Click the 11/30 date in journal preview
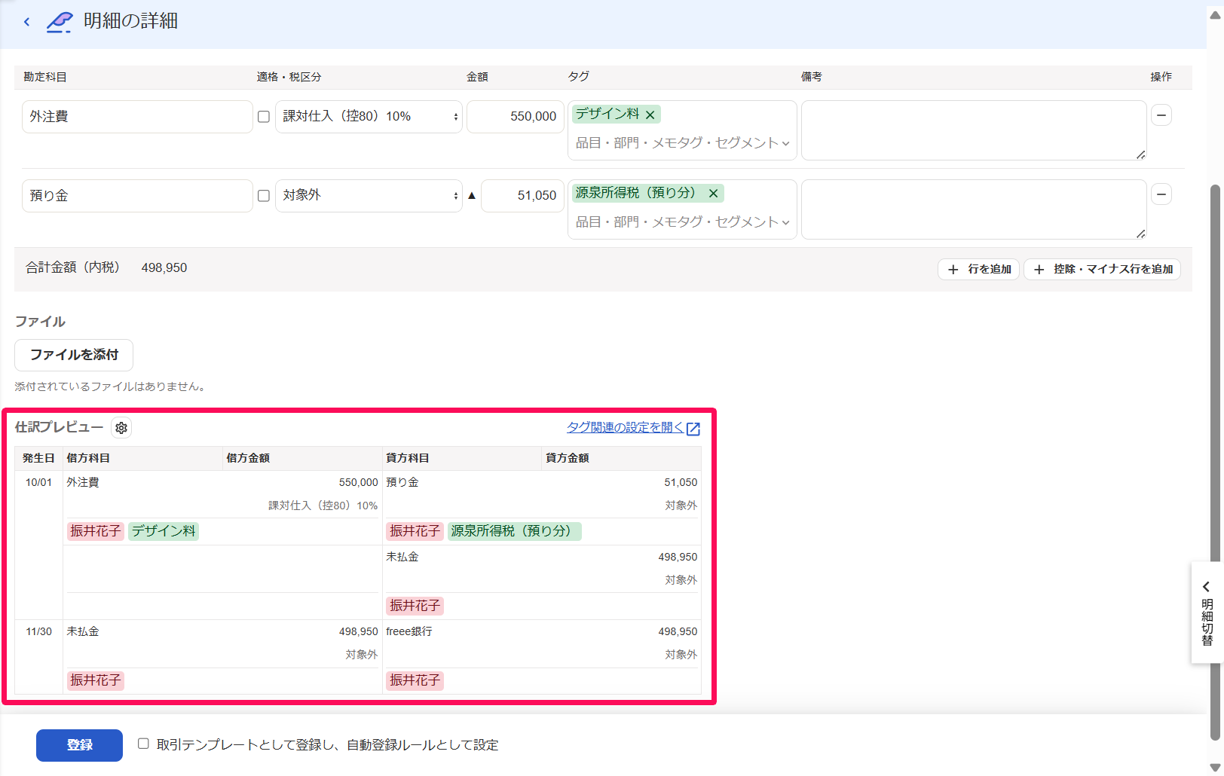This screenshot has width=1224, height=776. [38, 631]
